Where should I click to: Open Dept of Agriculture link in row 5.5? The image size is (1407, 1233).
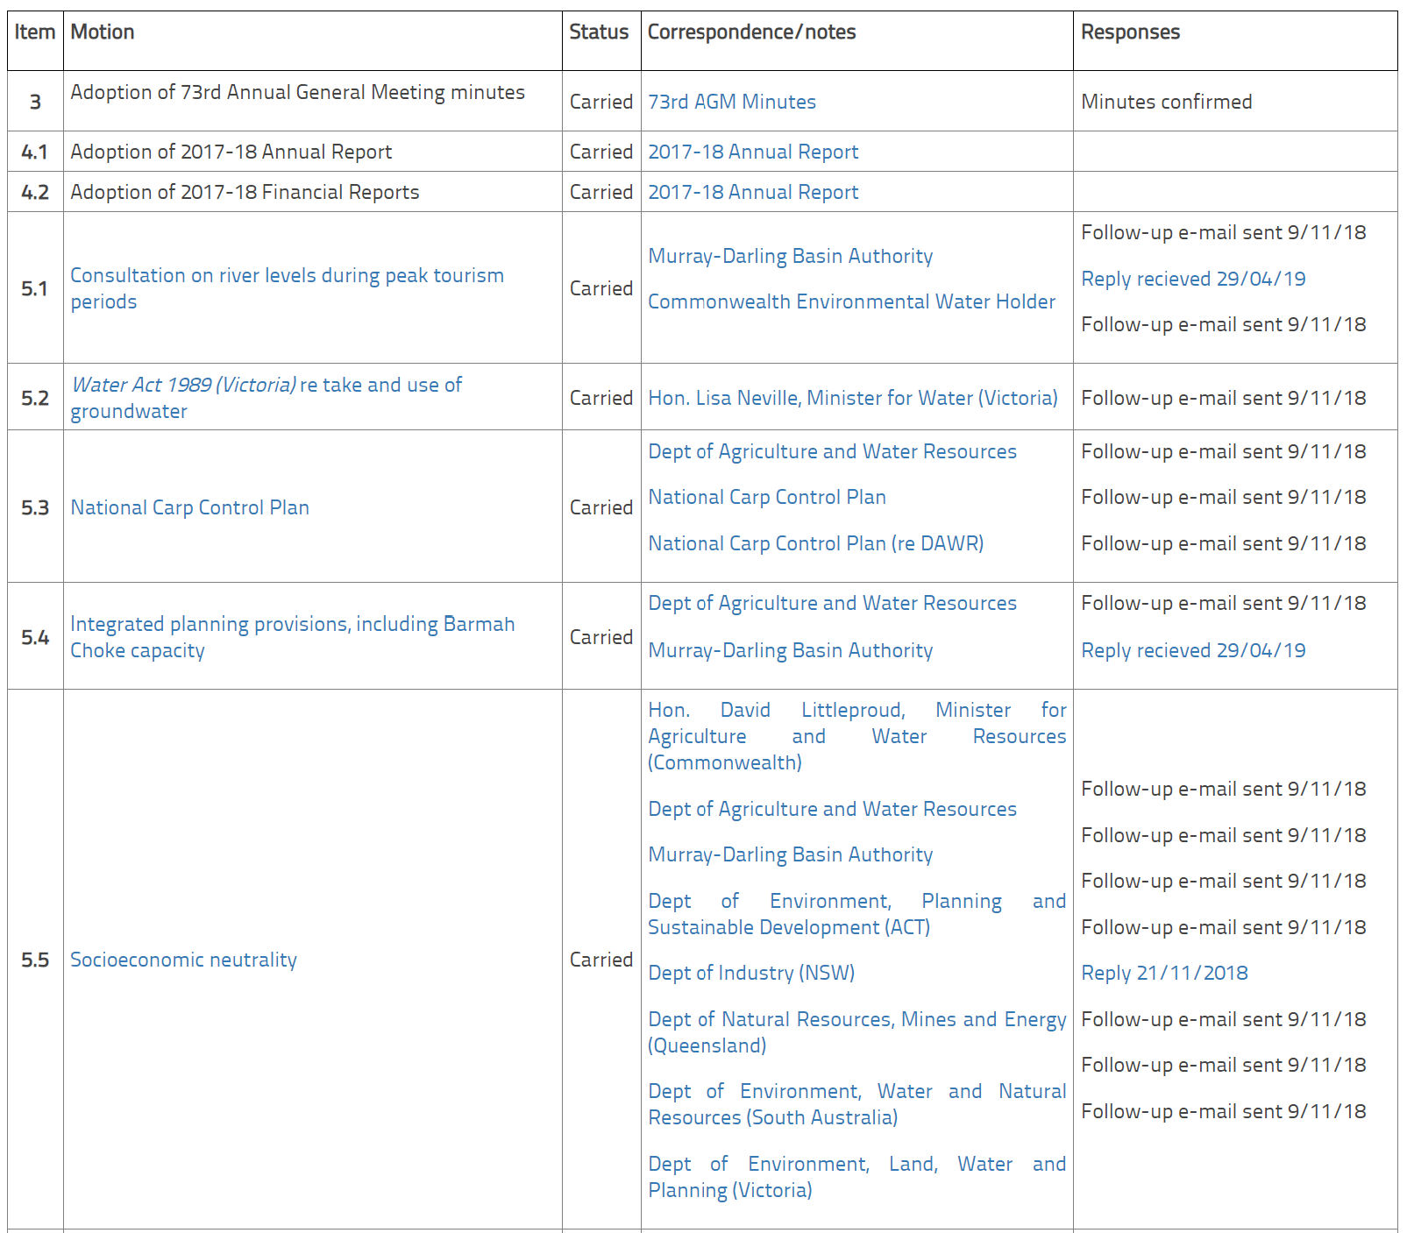[832, 809]
